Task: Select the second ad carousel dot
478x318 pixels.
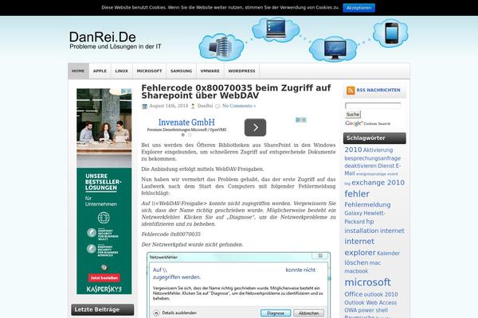Action: [x=190, y=135]
